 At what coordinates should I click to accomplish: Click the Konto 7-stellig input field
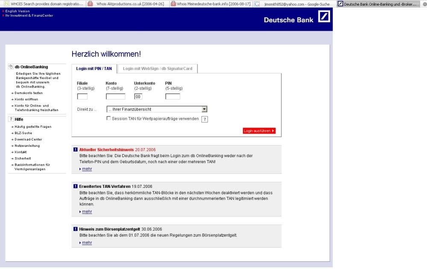pos(115,96)
